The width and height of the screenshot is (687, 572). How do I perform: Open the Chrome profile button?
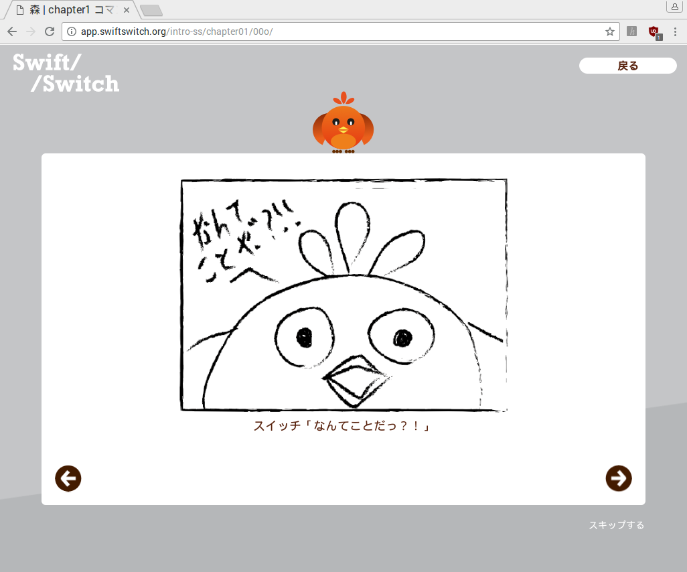(674, 7)
